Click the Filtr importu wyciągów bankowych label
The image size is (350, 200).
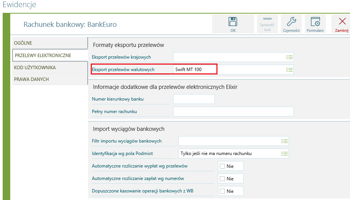tap(126, 141)
